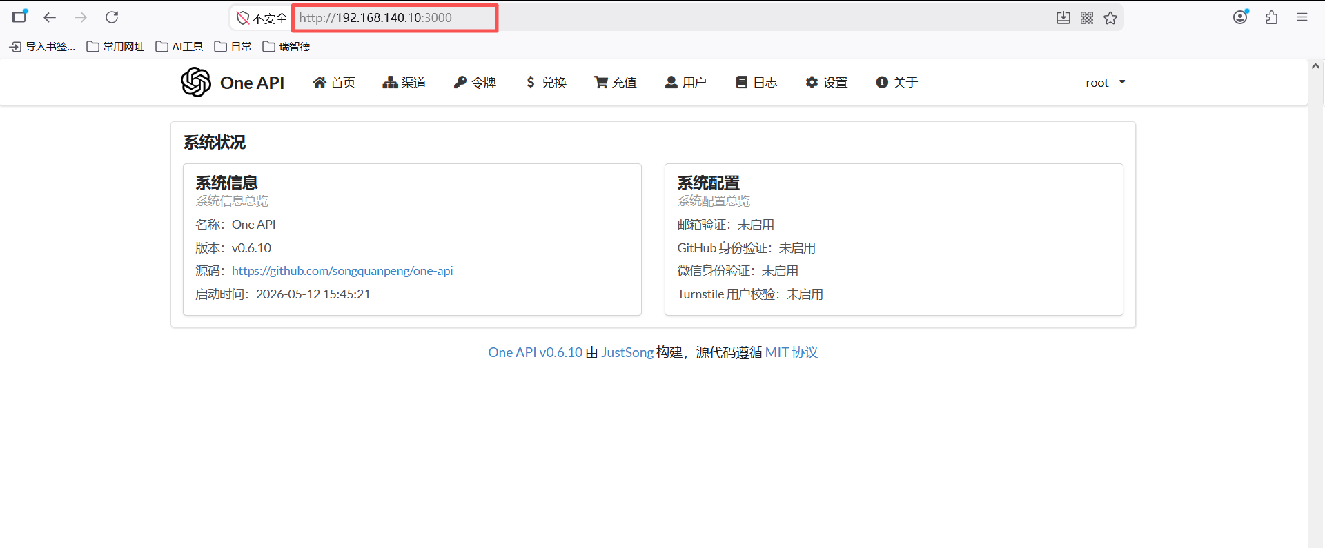Click the 版本: v0.6.10 text
The width and height of the screenshot is (1325, 548).
[233, 248]
